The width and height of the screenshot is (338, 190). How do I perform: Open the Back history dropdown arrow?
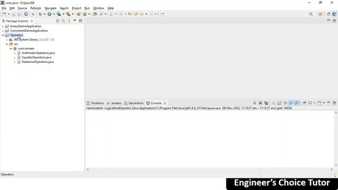click(146, 14)
